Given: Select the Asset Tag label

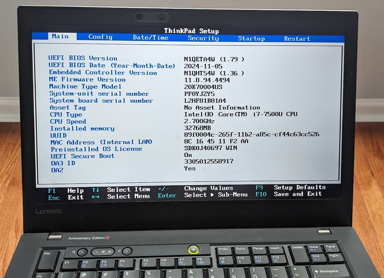Looking at the screenshot, I should point(68,108).
